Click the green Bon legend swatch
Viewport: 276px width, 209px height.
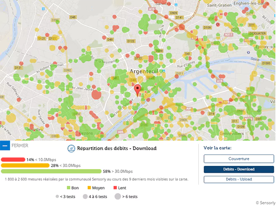coord(69,188)
